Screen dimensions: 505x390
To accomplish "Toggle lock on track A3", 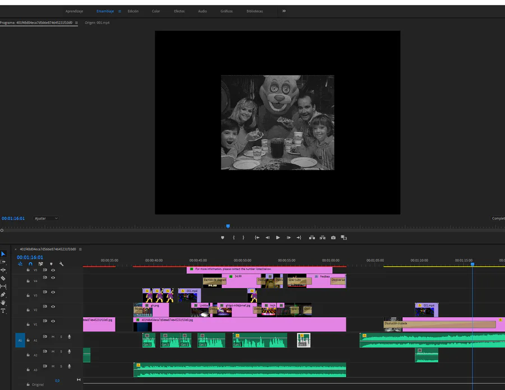I will (x=28, y=370).
